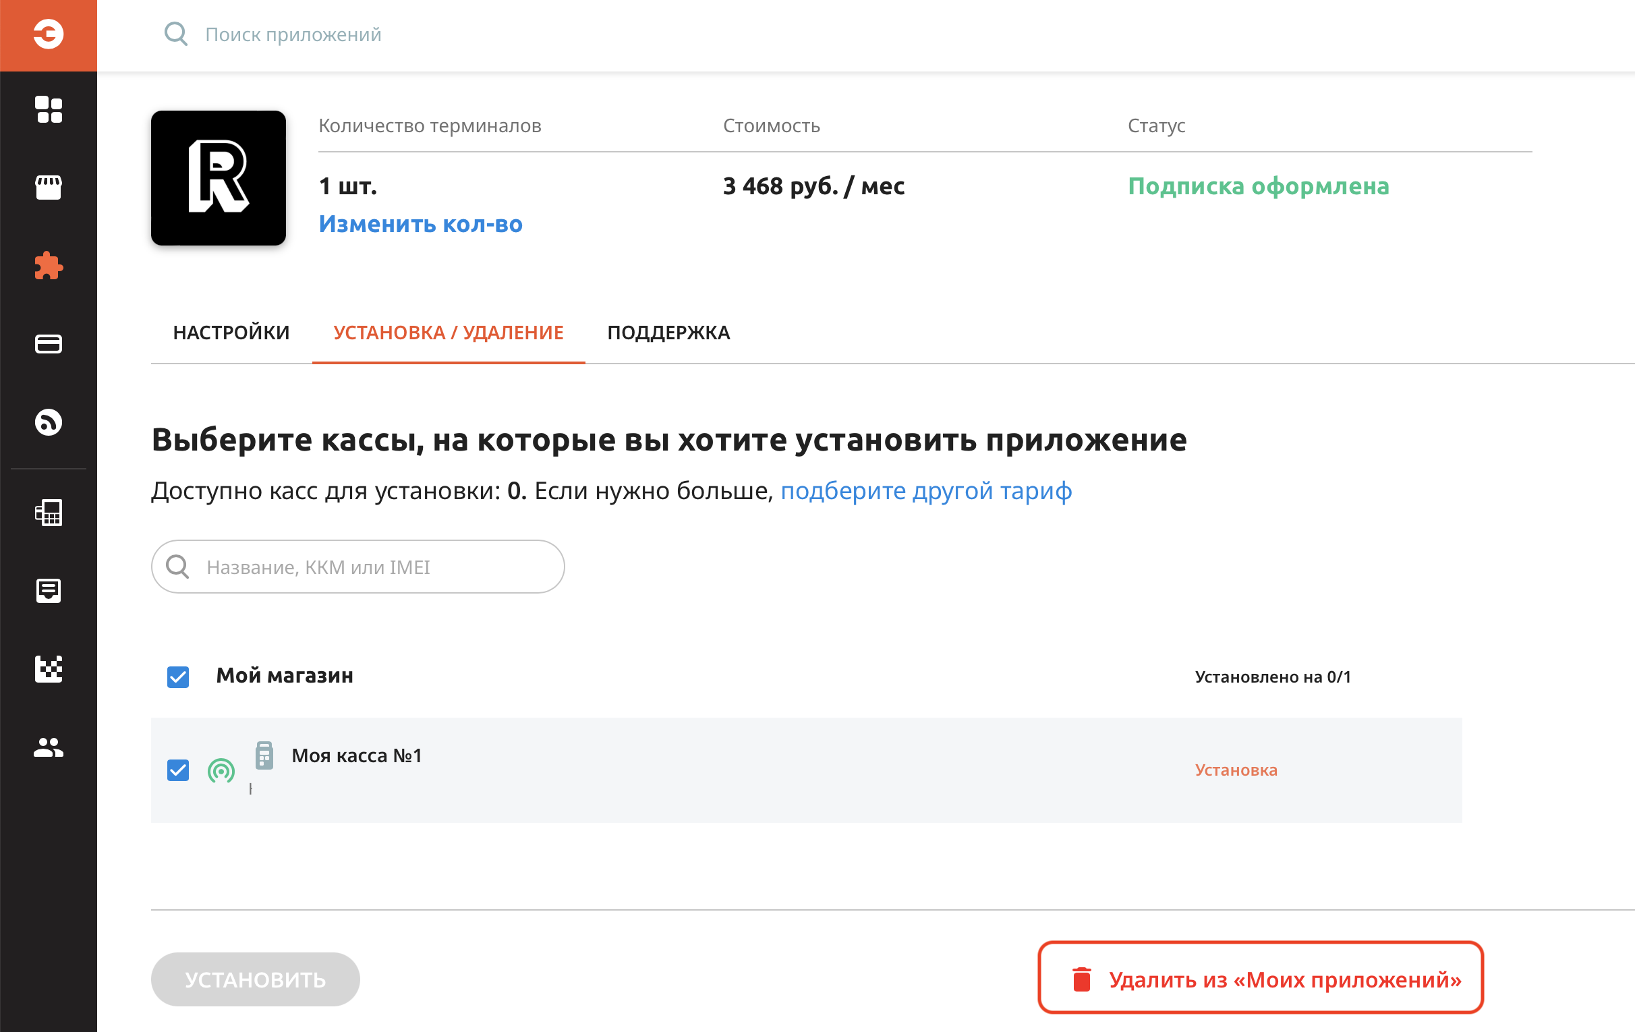The height and width of the screenshot is (1032, 1635).
Task: Select the УСТАНОВКА / УДАЛЕНИЕ tab
Action: coord(448,333)
